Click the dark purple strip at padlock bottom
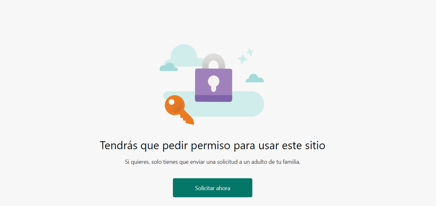The image size is (436, 206). [x=214, y=98]
